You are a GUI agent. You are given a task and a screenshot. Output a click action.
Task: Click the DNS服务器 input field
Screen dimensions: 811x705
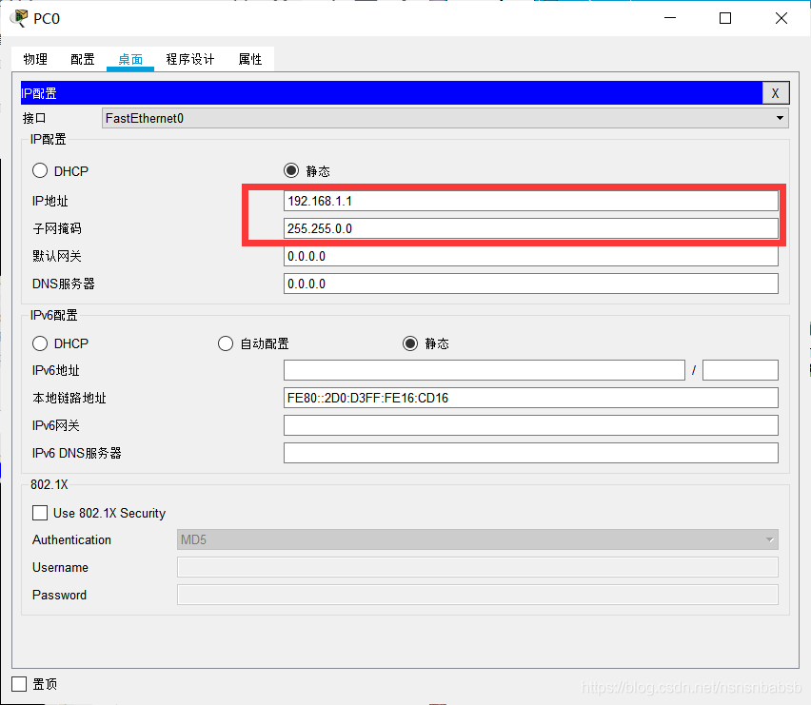pyautogui.click(x=530, y=284)
